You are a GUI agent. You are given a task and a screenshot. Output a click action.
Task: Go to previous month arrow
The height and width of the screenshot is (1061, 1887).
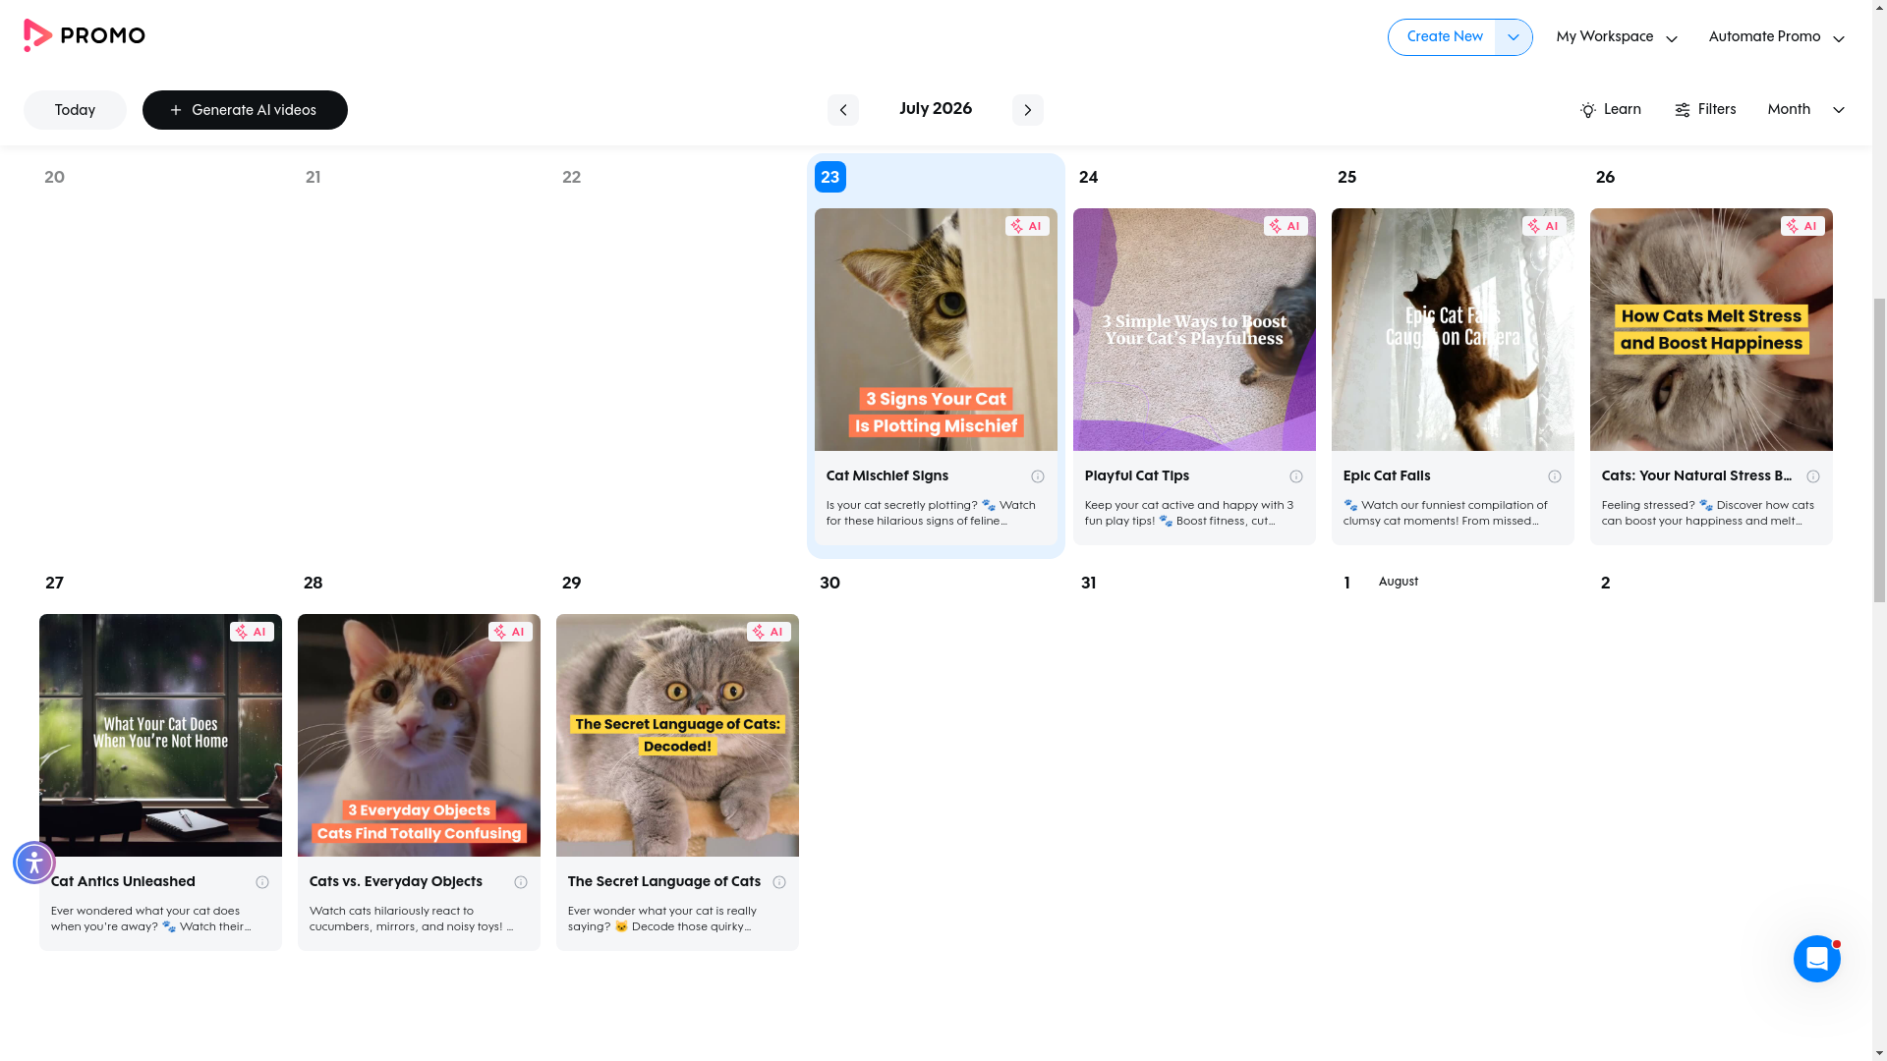coord(842,110)
